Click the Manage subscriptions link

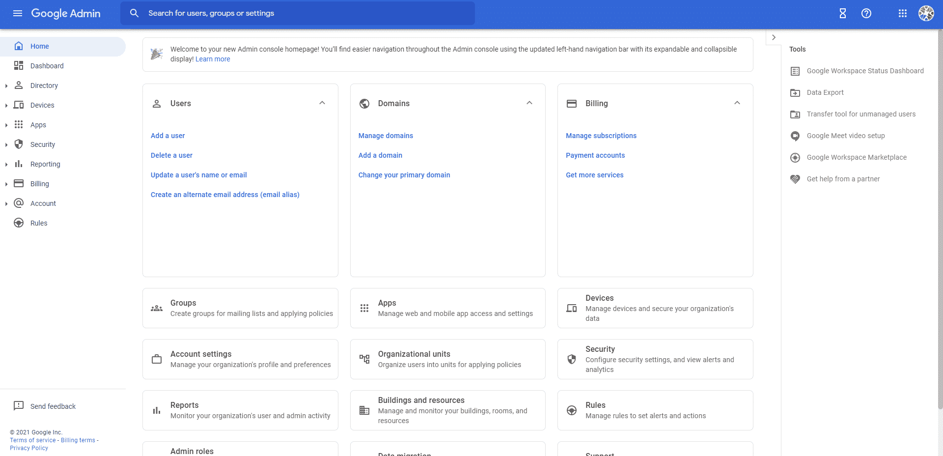pyautogui.click(x=601, y=136)
